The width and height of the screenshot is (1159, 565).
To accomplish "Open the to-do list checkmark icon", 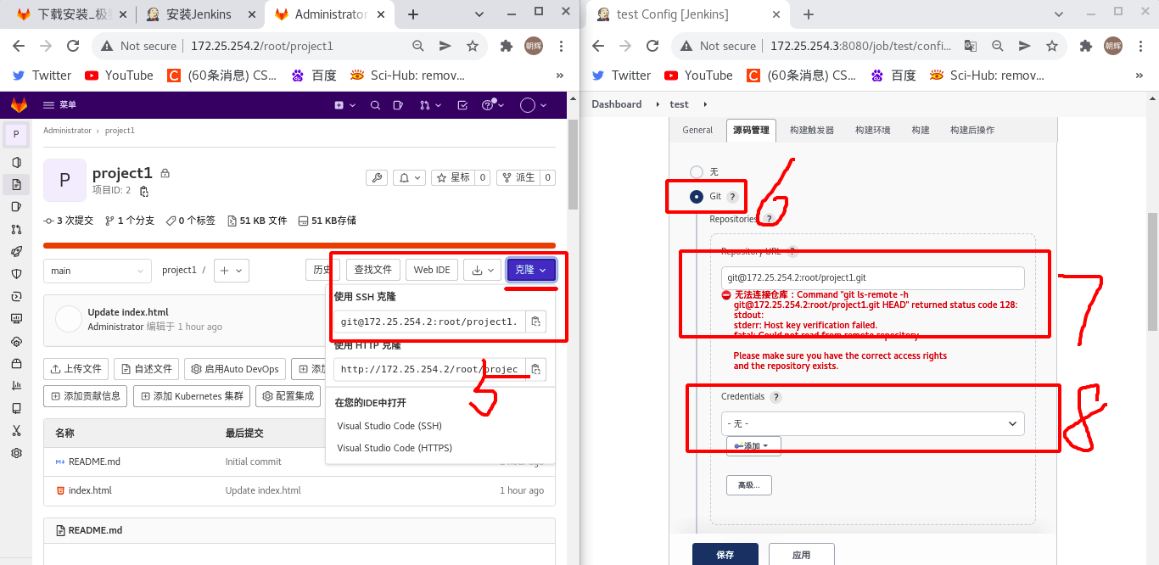I will tap(462, 105).
